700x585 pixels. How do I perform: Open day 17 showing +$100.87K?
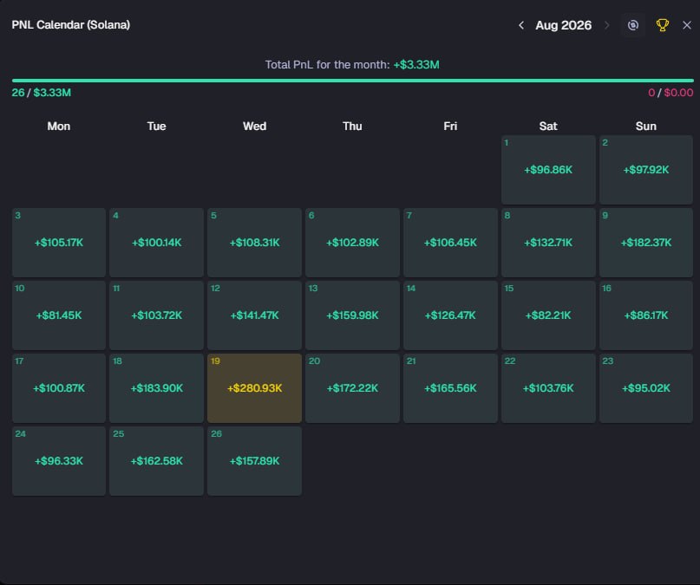click(x=59, y=388)
